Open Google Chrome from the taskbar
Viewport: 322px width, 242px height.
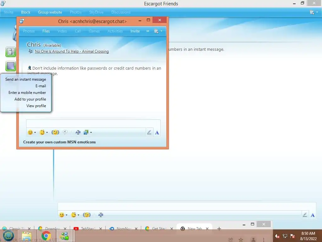point(46,236)
